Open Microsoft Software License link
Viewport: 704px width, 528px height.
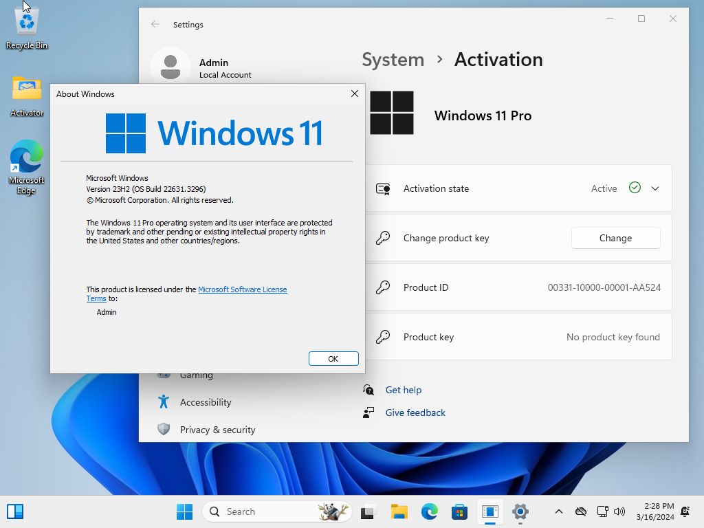tap(243, 289)
